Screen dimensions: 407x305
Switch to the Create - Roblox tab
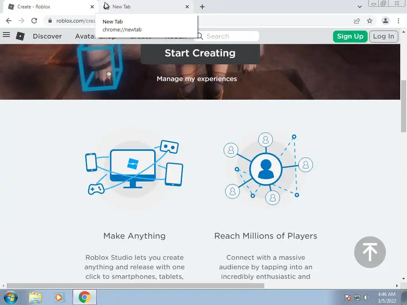click(x=49, y=7)
